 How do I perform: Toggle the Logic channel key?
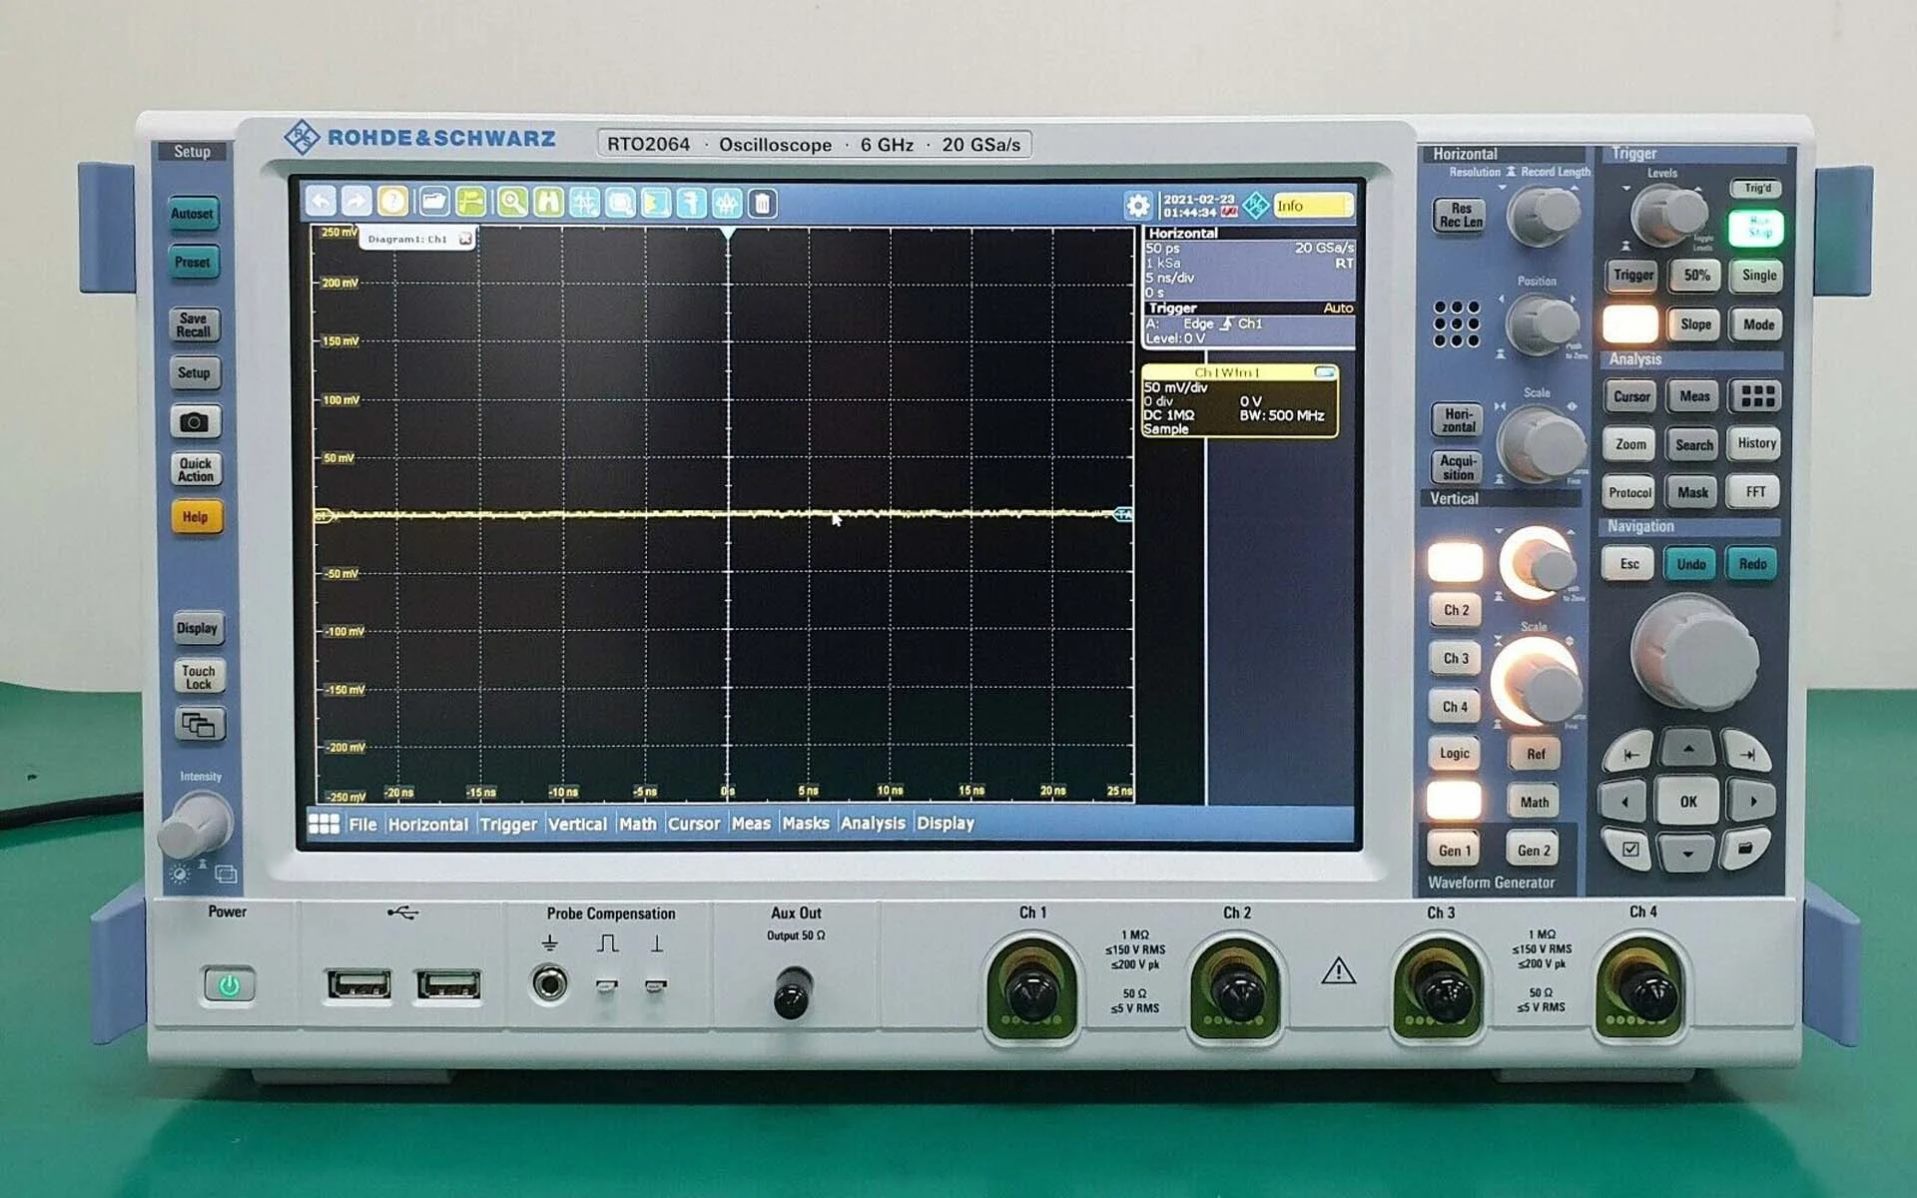coord(1455,754)
